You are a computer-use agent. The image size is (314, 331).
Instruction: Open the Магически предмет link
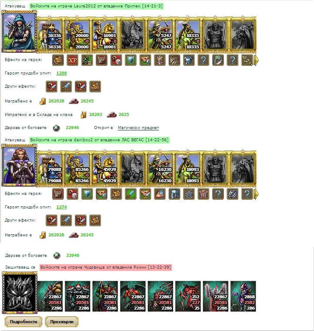point(138,128)
